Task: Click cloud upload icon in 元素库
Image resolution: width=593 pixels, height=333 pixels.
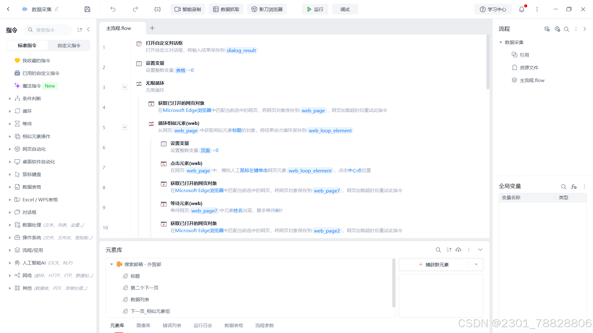Action: pyautogui.click(x=458, y=250)
